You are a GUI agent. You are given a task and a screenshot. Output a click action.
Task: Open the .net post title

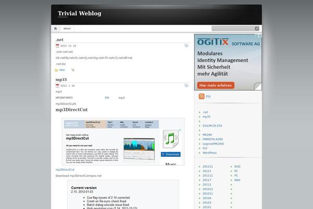[59, 40]
